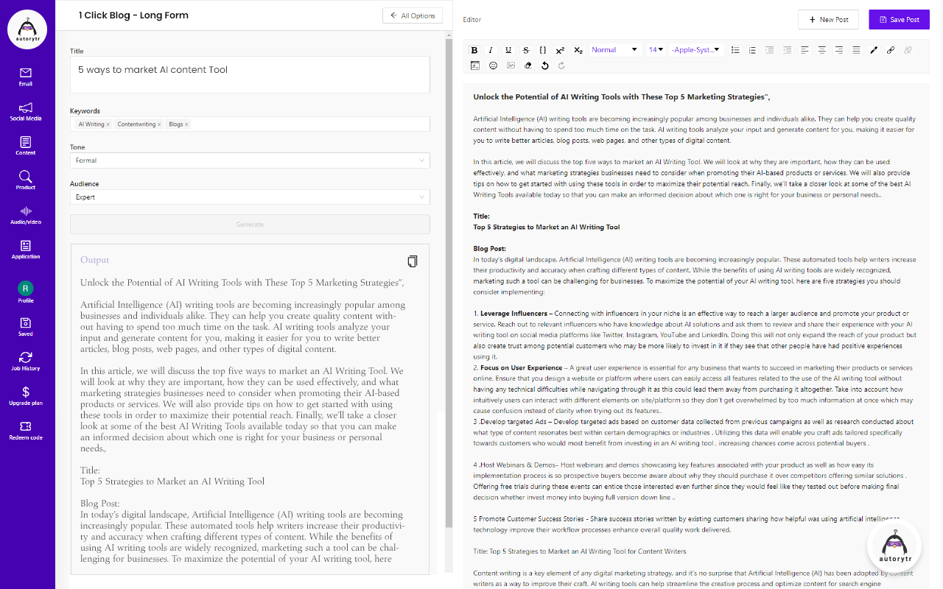Remove the AI Writing keyword tag
The width and height of the screenshot is (943, 589).
coord(108,124)
